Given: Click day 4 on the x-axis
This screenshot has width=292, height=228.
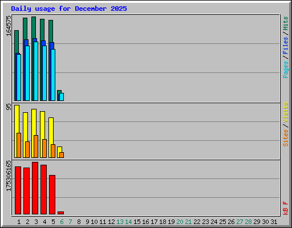Looking at the screenshot, I should click(44, 222).
